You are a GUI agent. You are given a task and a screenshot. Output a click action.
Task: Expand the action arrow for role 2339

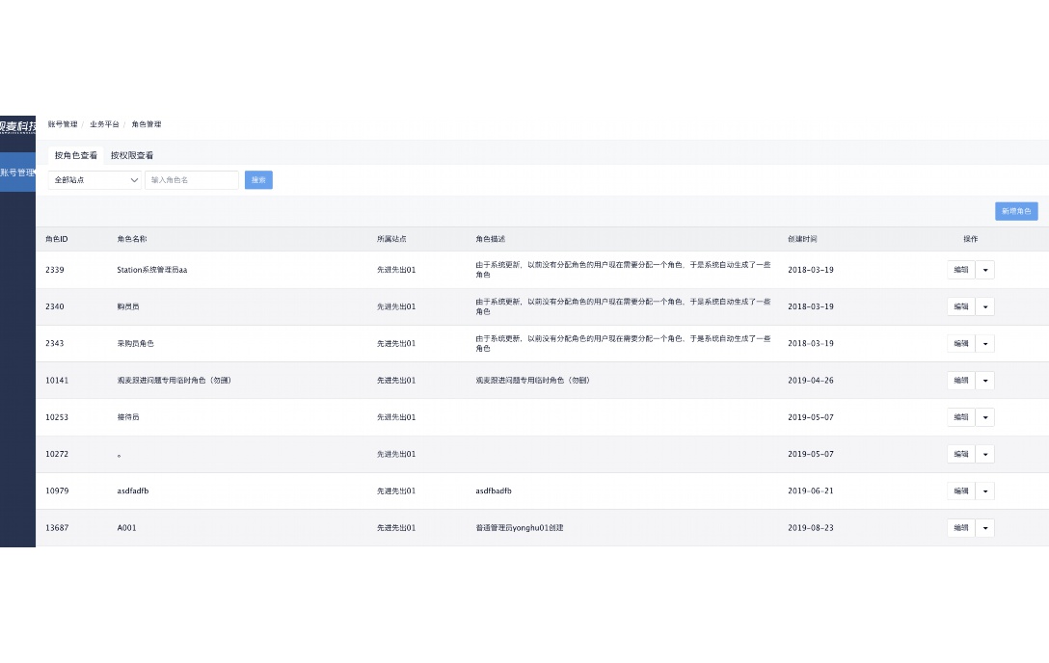(x=984, y=270)
